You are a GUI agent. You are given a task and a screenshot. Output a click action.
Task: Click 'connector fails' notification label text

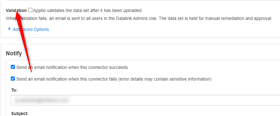[114, 79]
